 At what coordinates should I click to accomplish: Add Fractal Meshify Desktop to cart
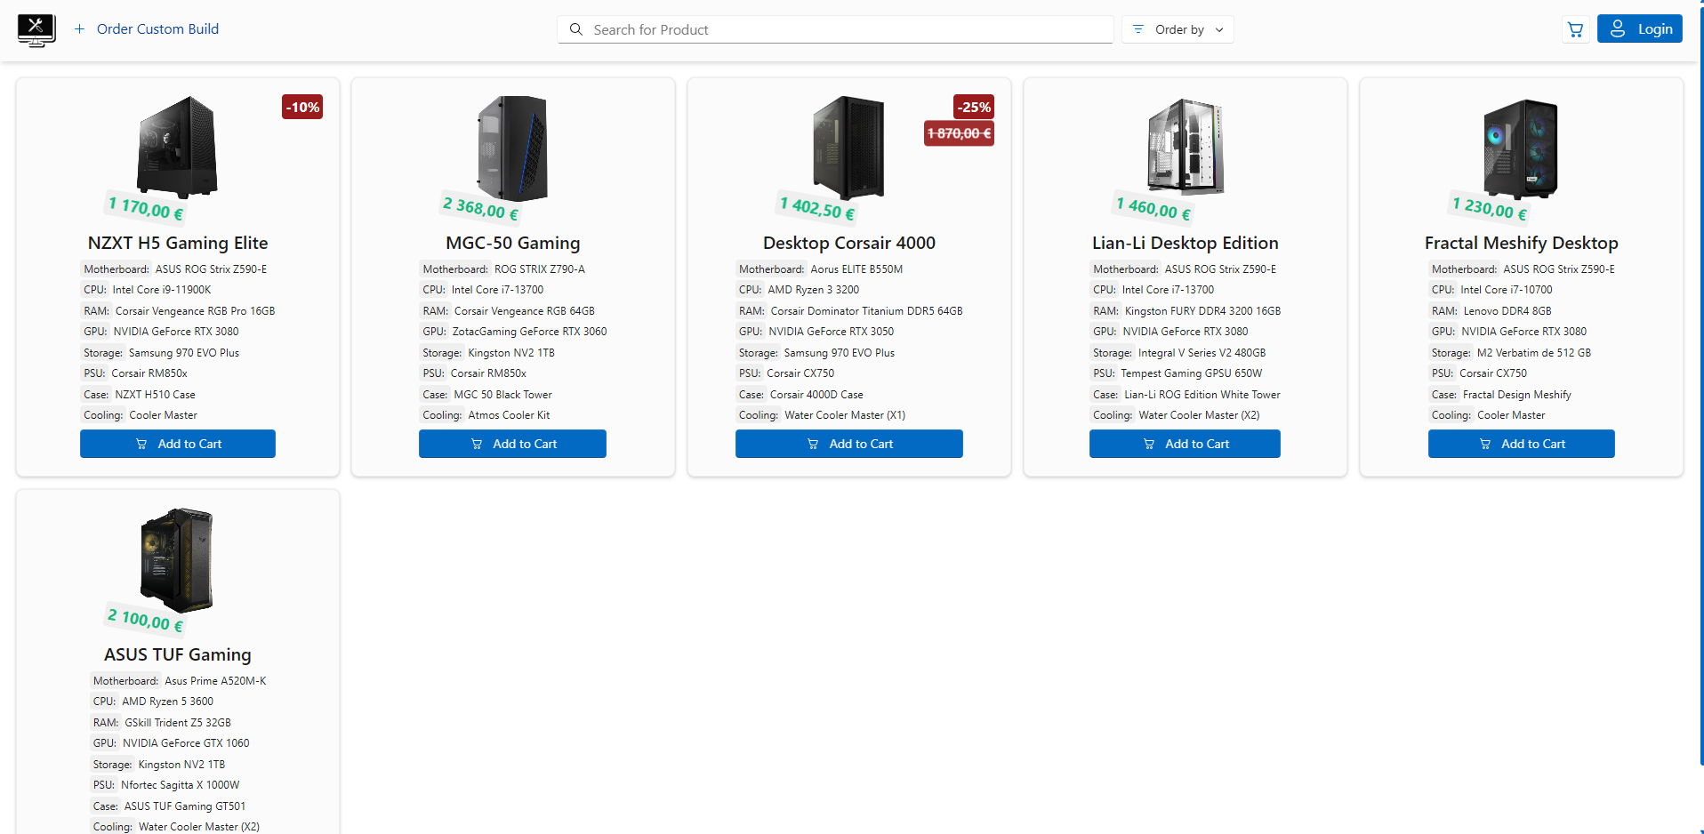pyautogui.click(x=1522, y=444)
